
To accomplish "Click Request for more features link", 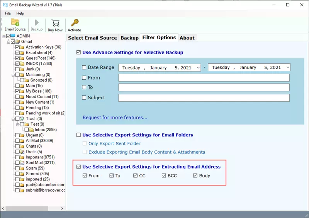I will coord(115,118).
